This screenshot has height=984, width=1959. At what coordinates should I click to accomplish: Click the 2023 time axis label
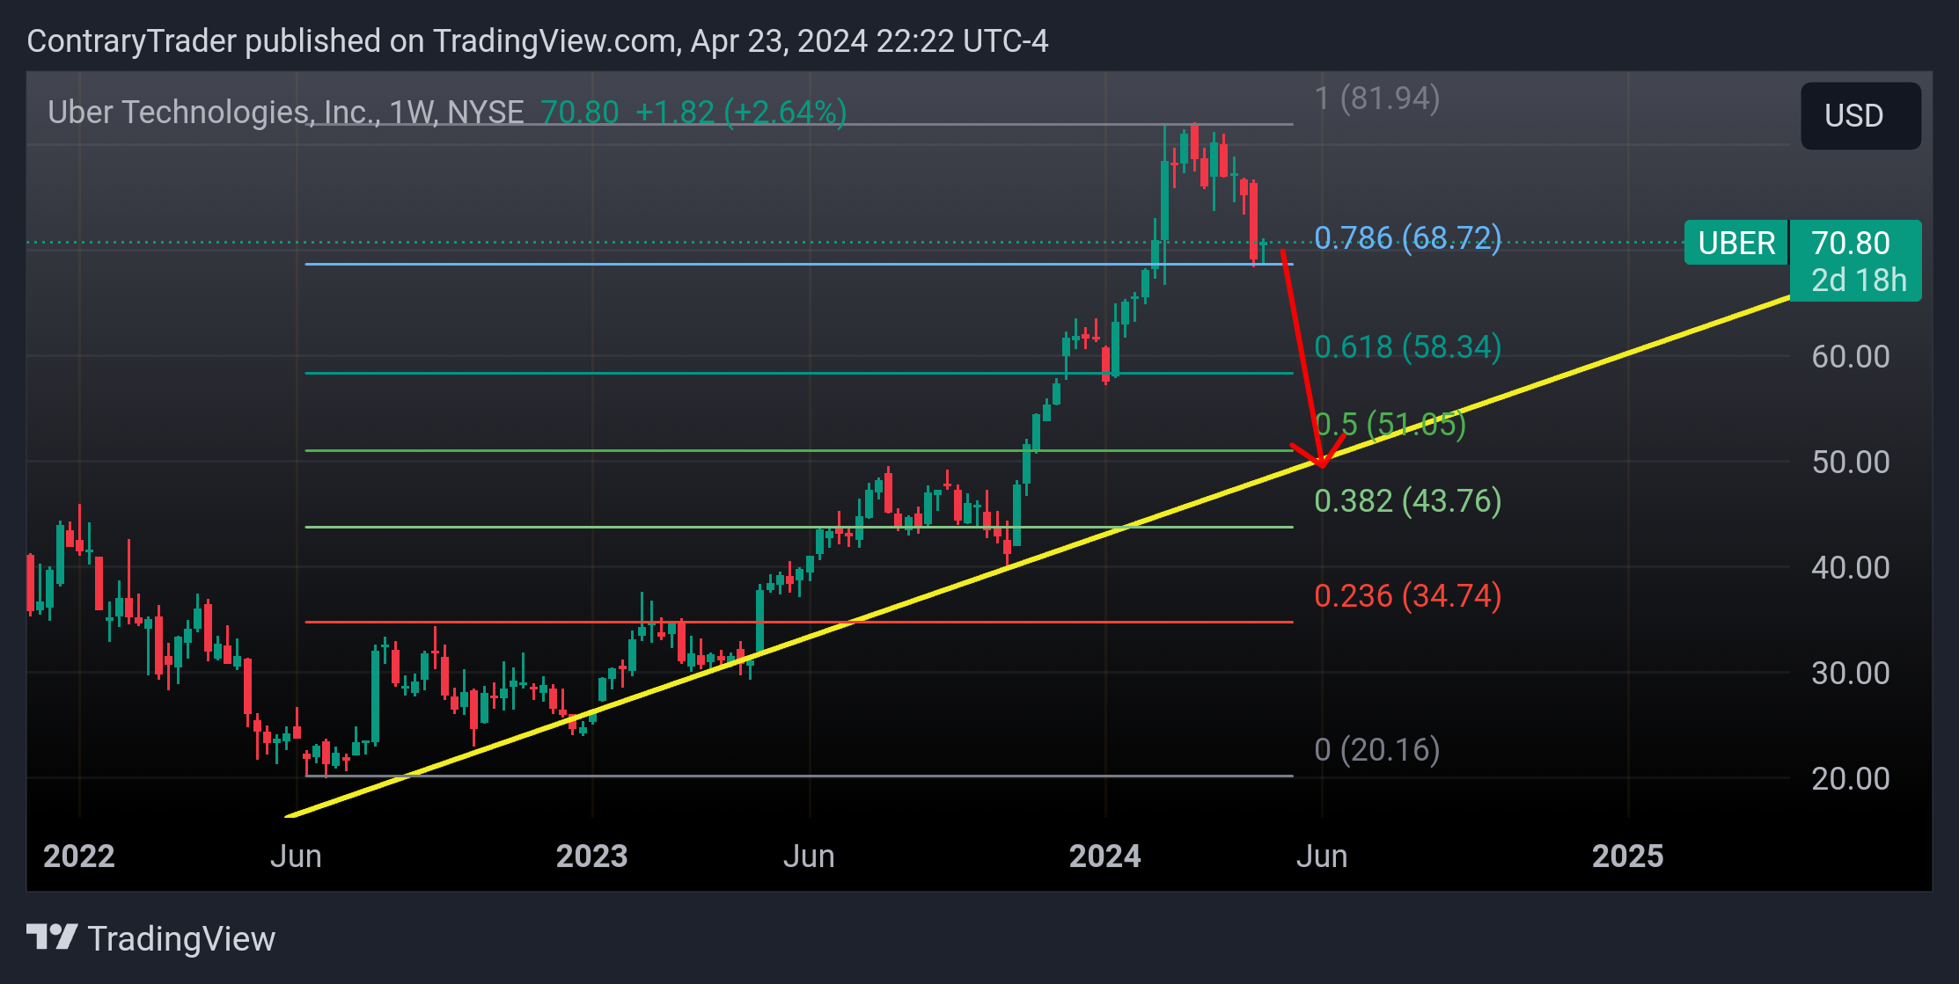coord(592,856)
